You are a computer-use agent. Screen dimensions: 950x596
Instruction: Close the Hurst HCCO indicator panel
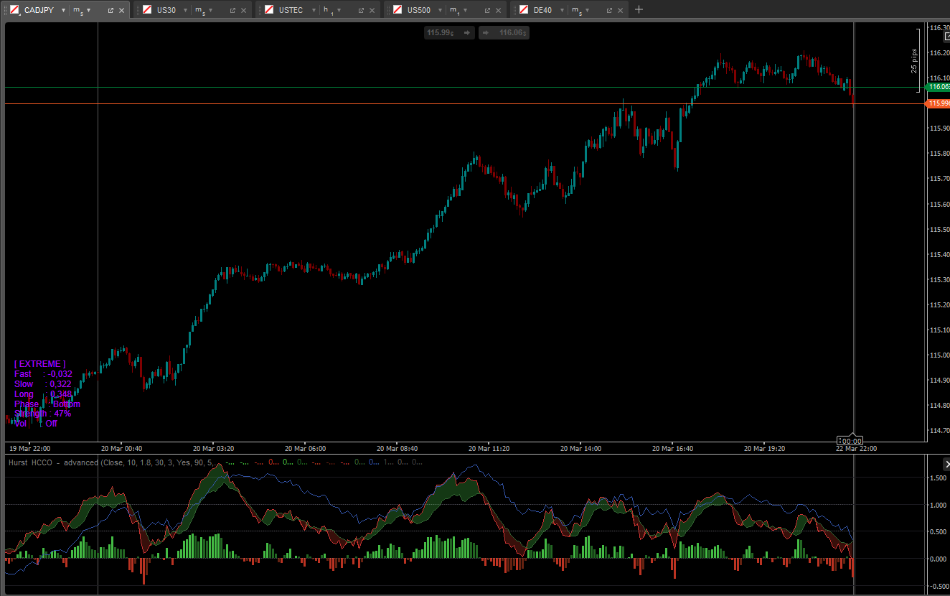coord(946,465)
